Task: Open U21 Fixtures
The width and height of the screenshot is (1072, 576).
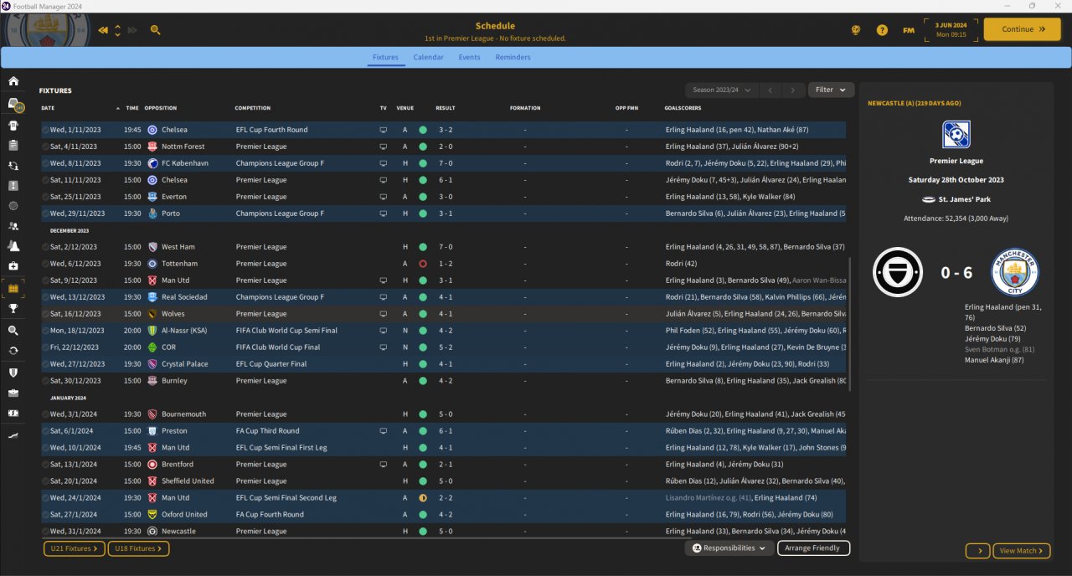Action: click(x=74, y=548)
